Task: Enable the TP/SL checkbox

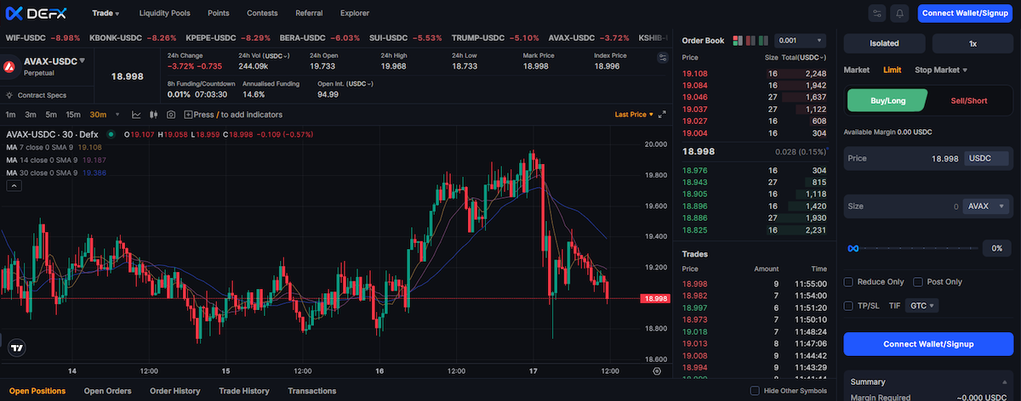Action: (x=848, y=306)
